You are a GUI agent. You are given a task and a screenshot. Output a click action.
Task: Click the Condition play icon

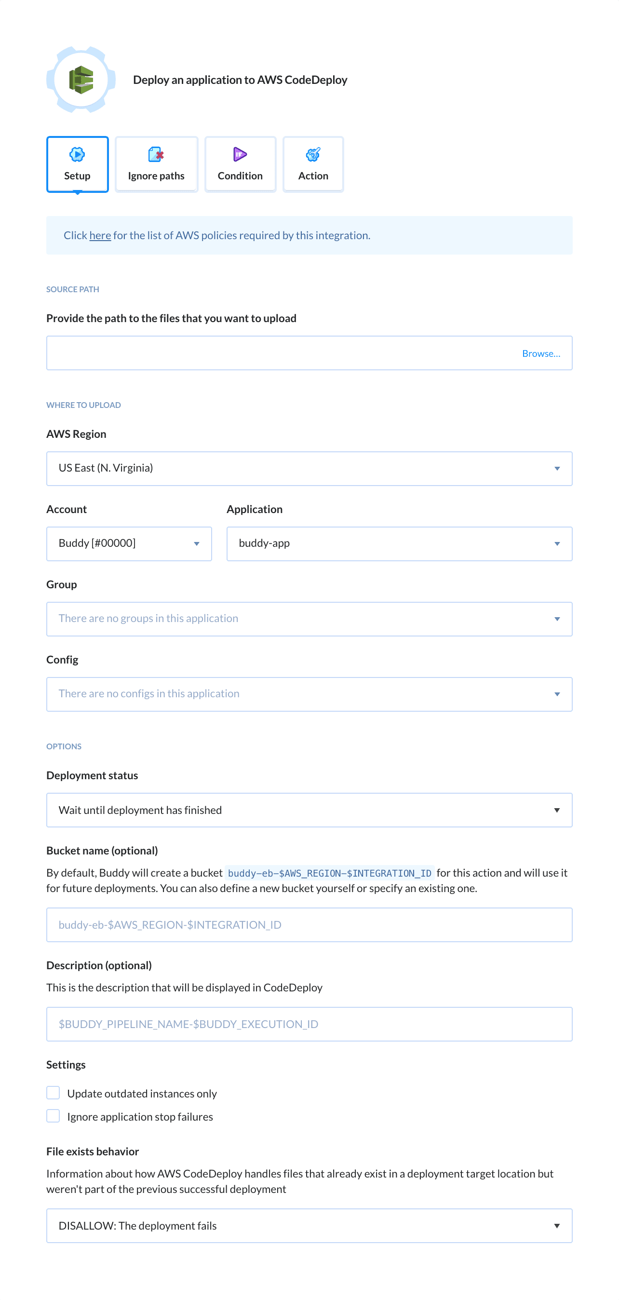pyautogui.click(x=240, y=154)
